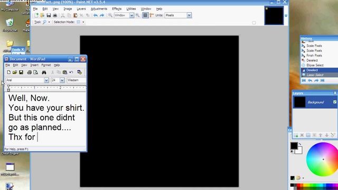Open the Selection Mode dropdown arrow
The image size is (338, 190).
pyautogui.click(x=83, y=22)
